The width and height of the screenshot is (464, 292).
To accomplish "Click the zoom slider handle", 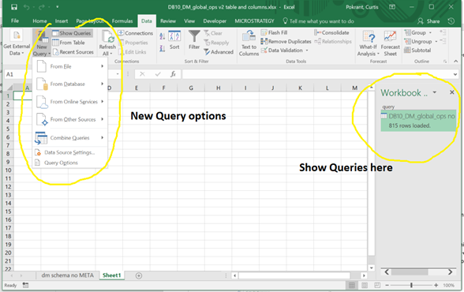I will click(x=411, y=285).
